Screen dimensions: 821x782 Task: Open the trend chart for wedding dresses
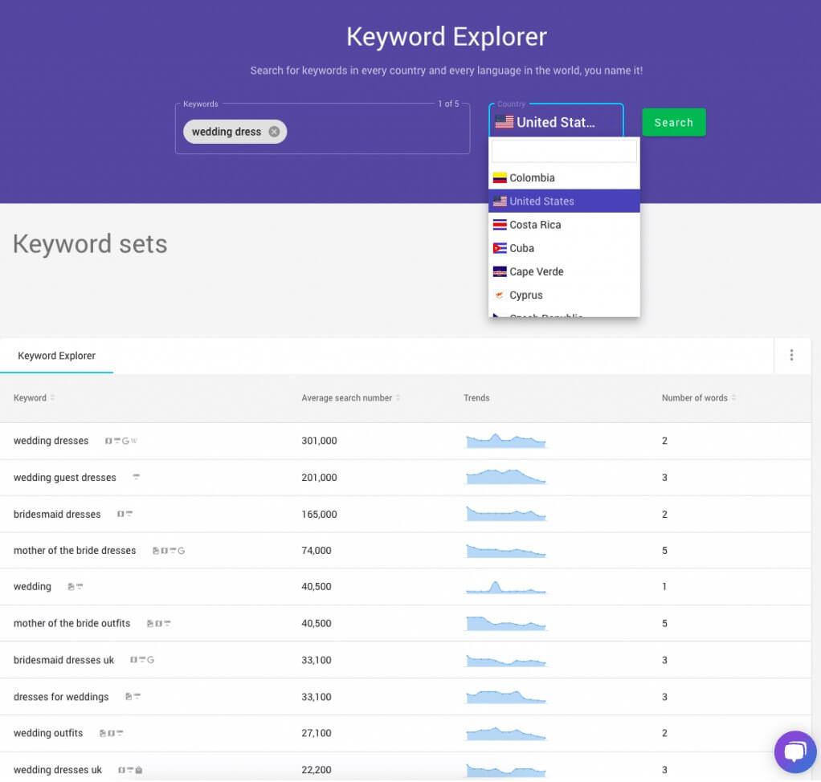tap(506, 441)
